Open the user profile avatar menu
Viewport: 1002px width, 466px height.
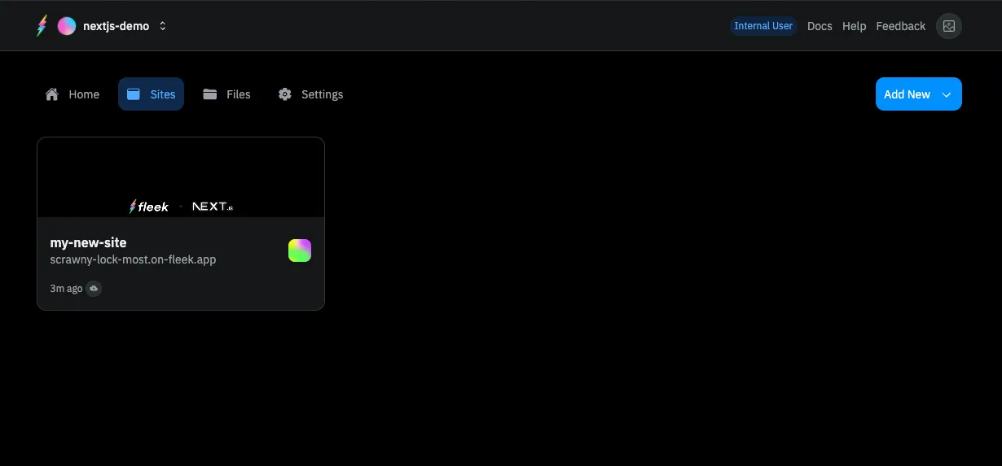click(948, 26)
